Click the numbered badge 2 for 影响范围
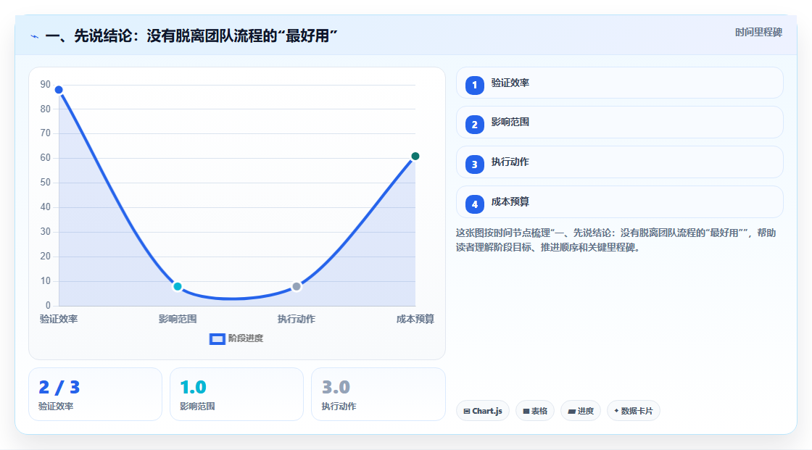Screen dimensions: 812x450 click(x=474, y=125)
